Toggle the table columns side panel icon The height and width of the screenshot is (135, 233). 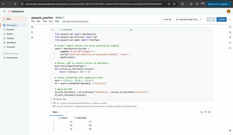coord(210,112)
